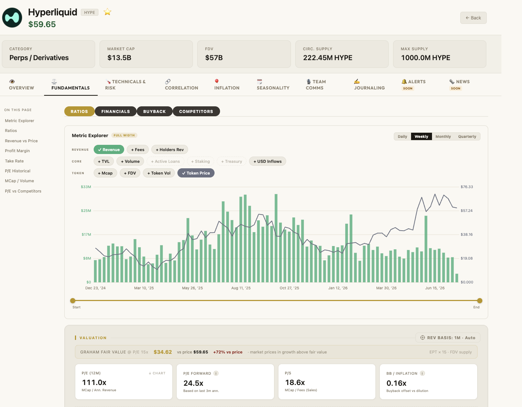Add Holders Rev to the chart
Image resolution: width=522 pixels, height=407 pixels.
[x=170, y=150]
